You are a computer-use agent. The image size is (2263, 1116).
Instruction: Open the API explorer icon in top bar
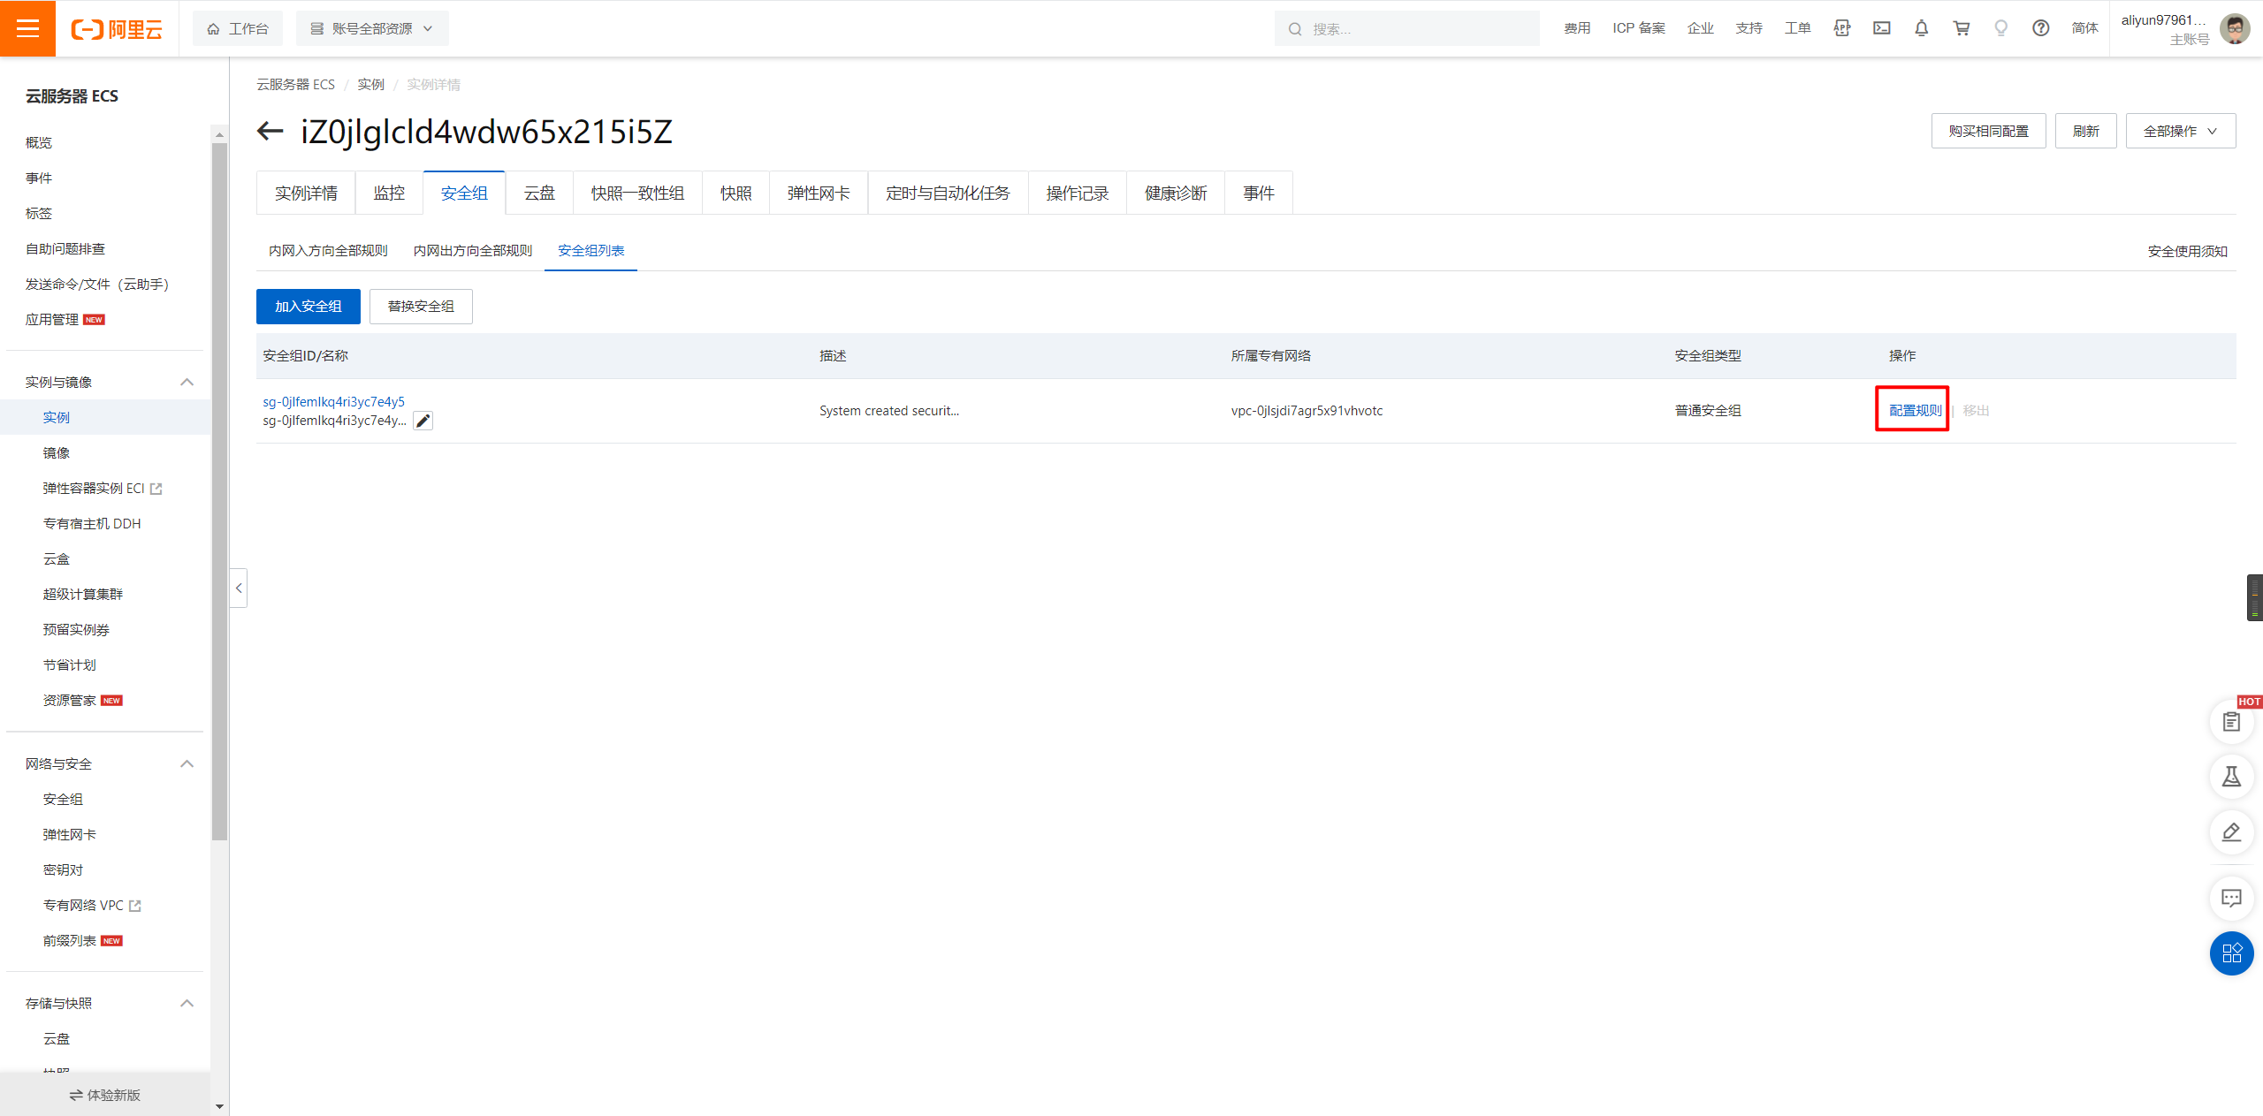1842,28
